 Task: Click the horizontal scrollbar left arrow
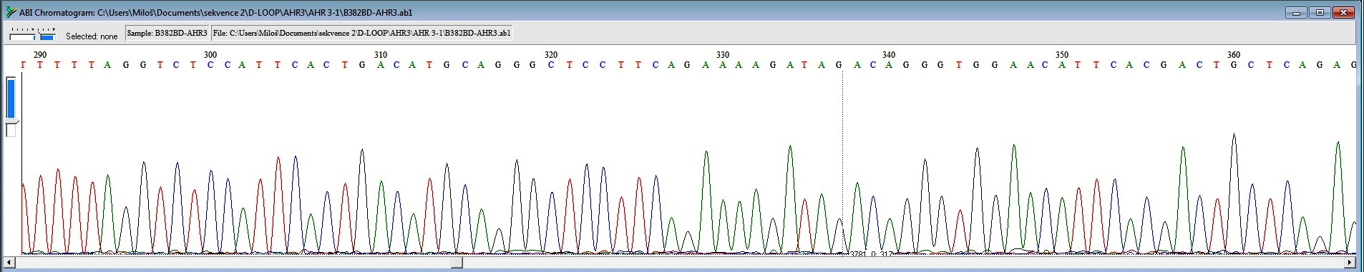pos(9,263)
